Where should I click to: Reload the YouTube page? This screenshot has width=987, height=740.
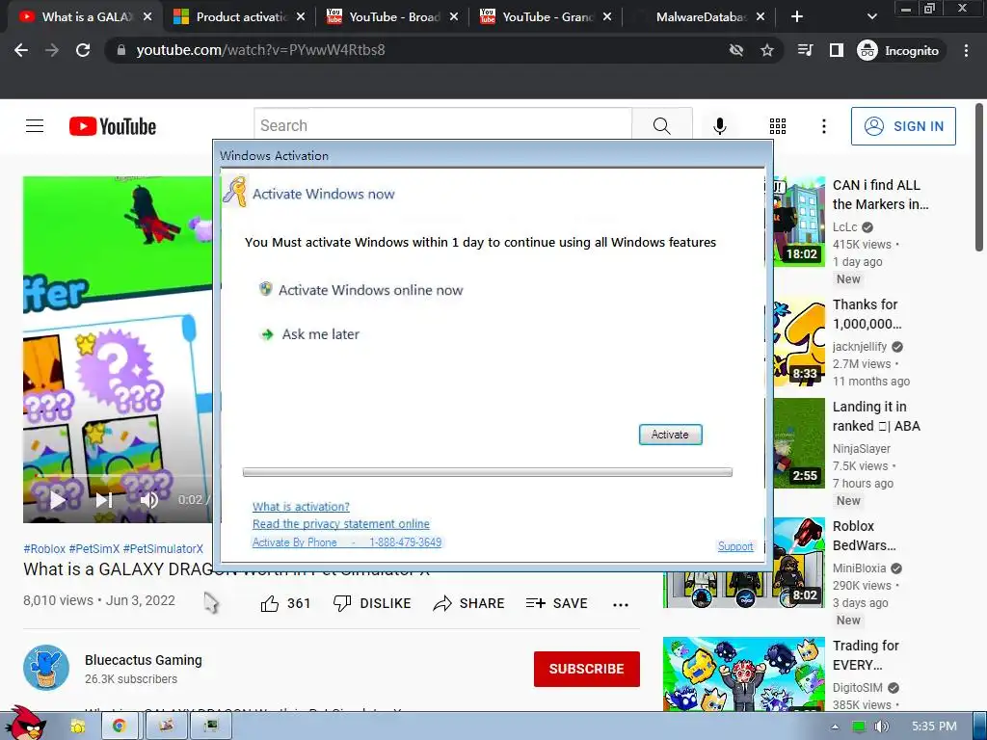[83, 50]
